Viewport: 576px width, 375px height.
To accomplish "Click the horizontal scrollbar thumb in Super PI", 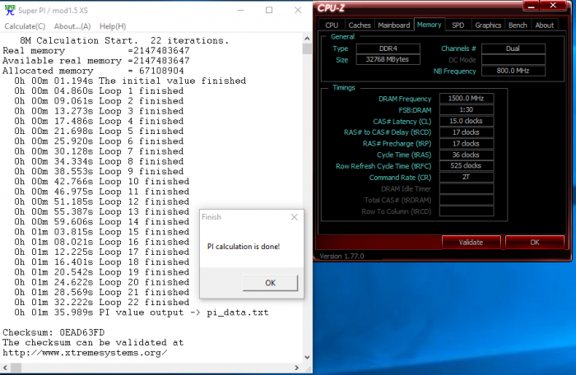I will [x=16, y=368].
